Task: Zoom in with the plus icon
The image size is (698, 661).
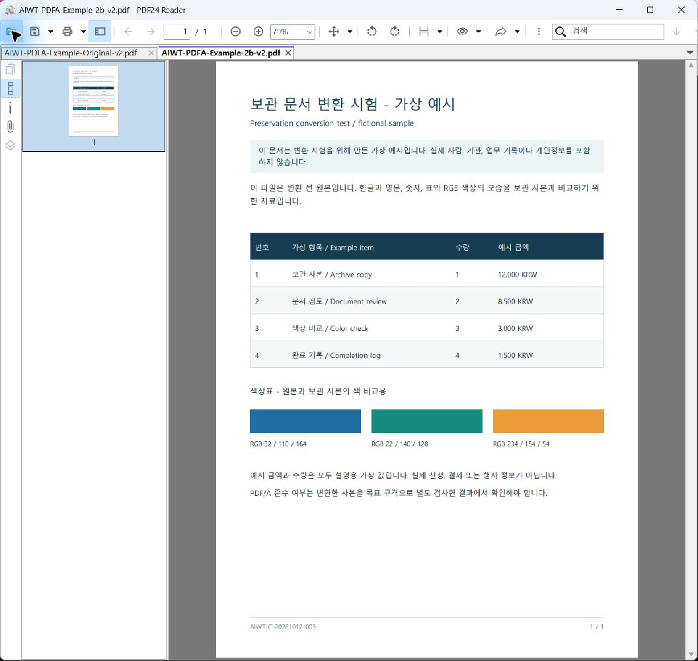Action: [258, 32]
